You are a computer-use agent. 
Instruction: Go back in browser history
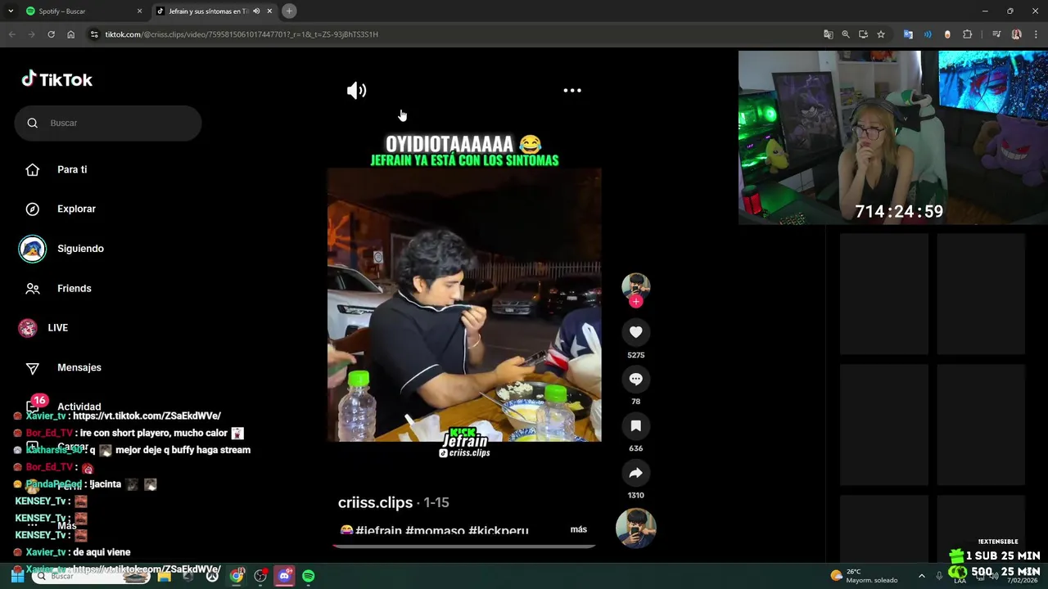point(11,34)
